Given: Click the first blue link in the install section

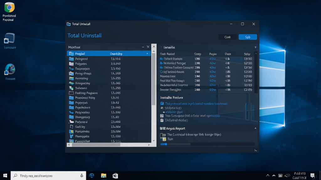Looking at the screenshot, I should point(196,104).
